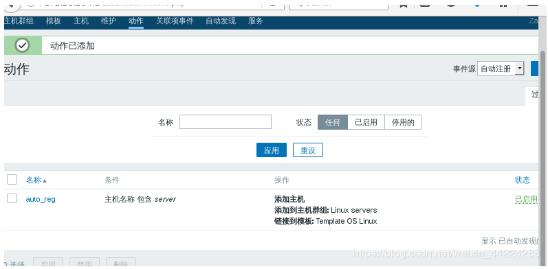Viewport: 548px width, 269px height.
Task: Click the 应用 button
Action: tap(272, 150)
